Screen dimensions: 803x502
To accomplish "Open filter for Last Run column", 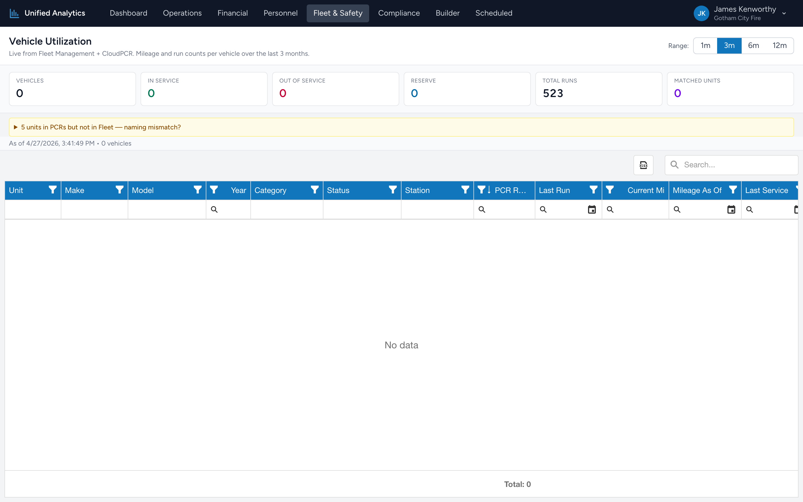I will pyautogui.click(x=593, y=190).
